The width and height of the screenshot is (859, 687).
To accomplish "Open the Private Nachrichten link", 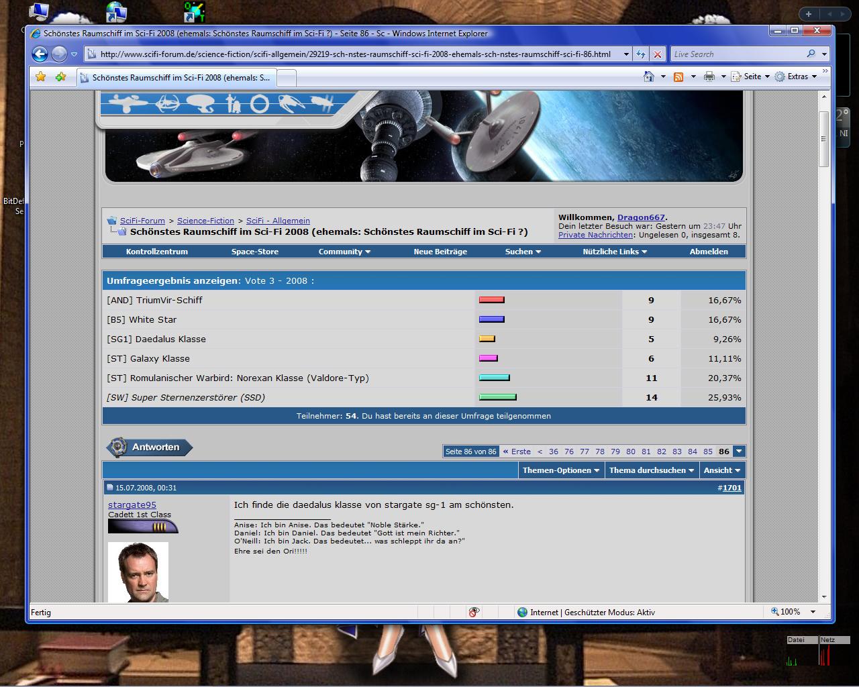I will coord(595,235).
